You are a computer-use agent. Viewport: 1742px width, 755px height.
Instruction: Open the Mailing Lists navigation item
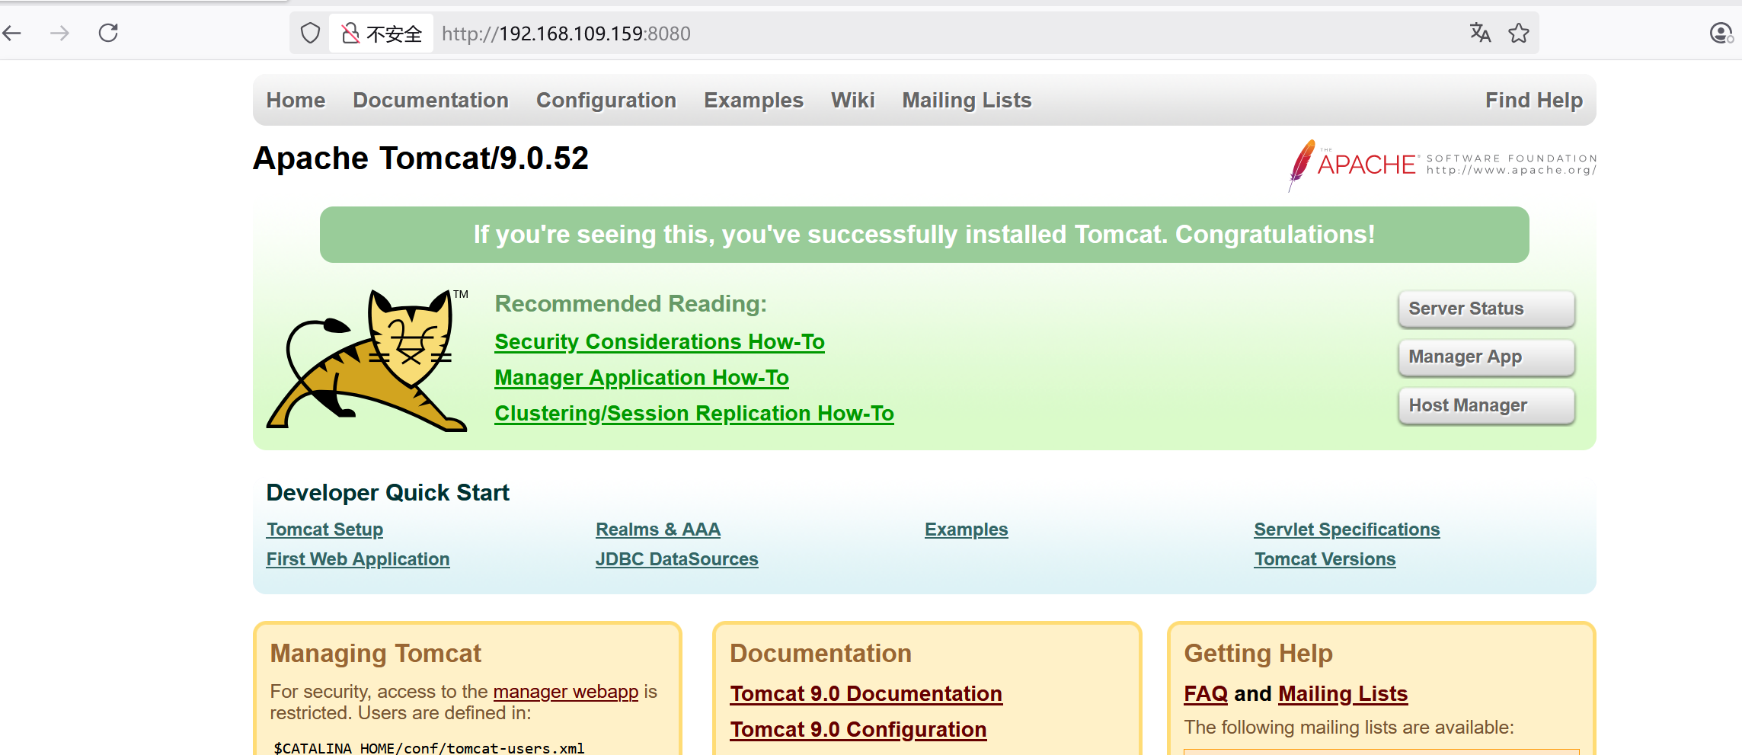pyautogui.click(x=967, y=101)
